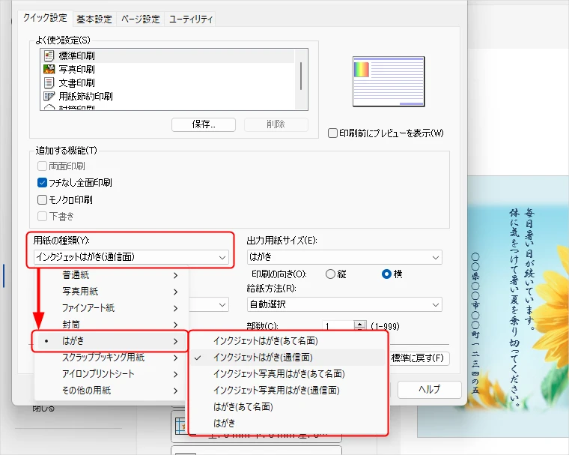Viewport: 569px width, 455px height.
Task: Open the ページ設定 tab
Action: (141, 19)
